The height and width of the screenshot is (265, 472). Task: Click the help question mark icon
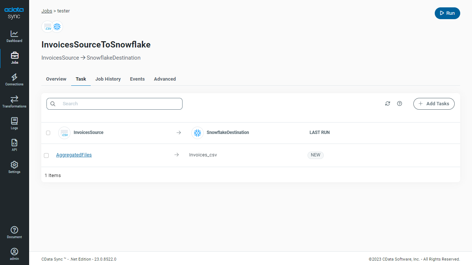click(399, 104)
